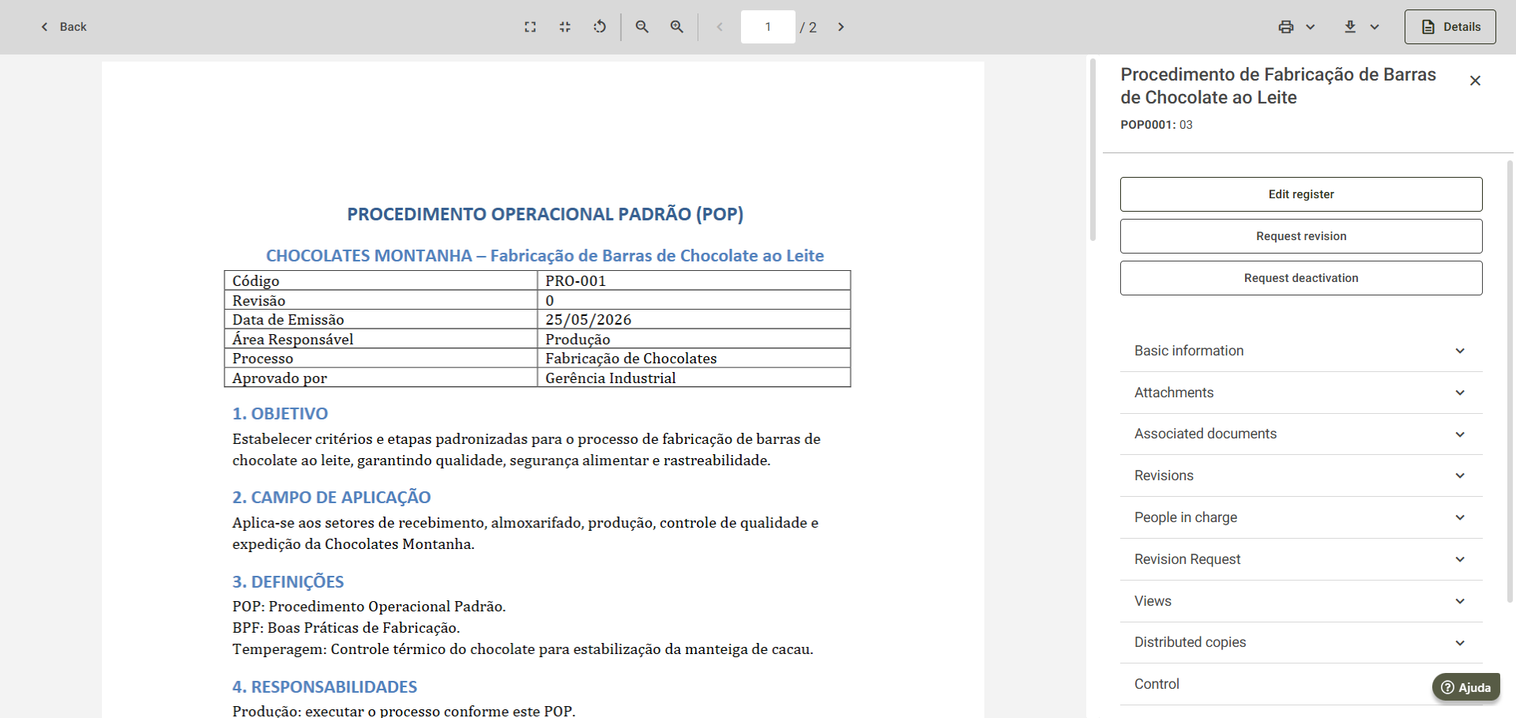Click the printer icon
The width and height of the screenshot is (1516, 718).
click(x=1286, y=27)
